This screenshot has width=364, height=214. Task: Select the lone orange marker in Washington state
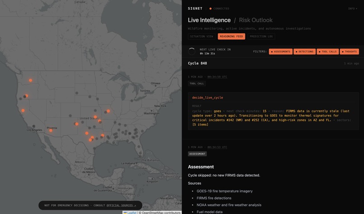tap(30, 80)
